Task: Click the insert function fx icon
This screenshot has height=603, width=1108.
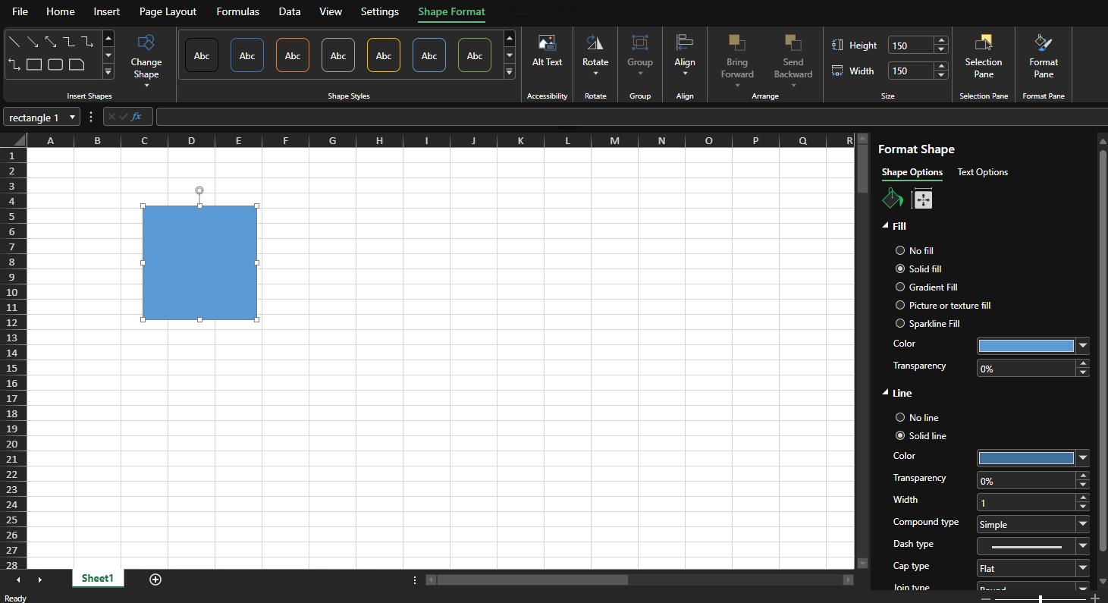Action: 137,117
